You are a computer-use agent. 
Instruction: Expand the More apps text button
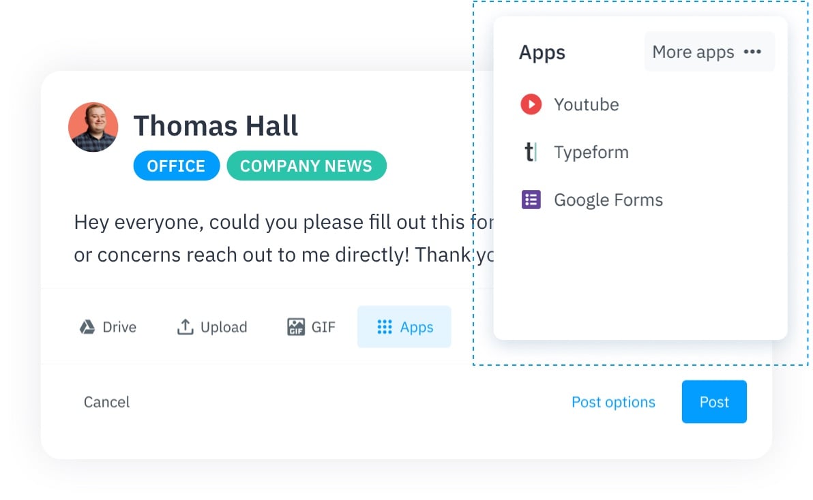click(x=693, y=52)
